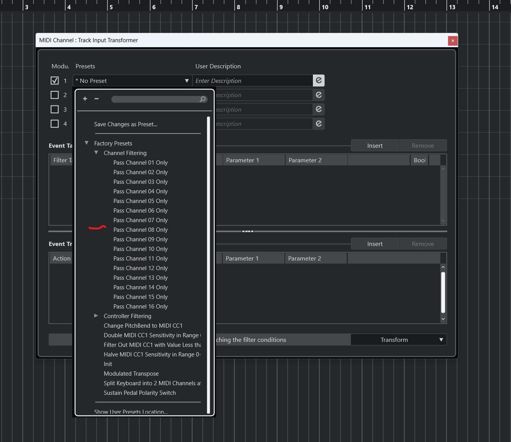Select the Init preset
511x442 pixels.
108,364
